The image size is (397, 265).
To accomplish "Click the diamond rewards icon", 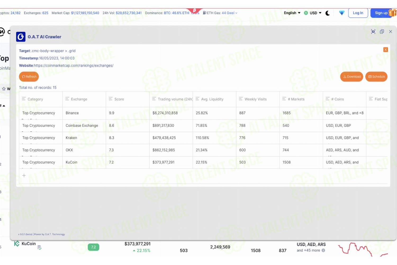I will [x=342, y=13].
